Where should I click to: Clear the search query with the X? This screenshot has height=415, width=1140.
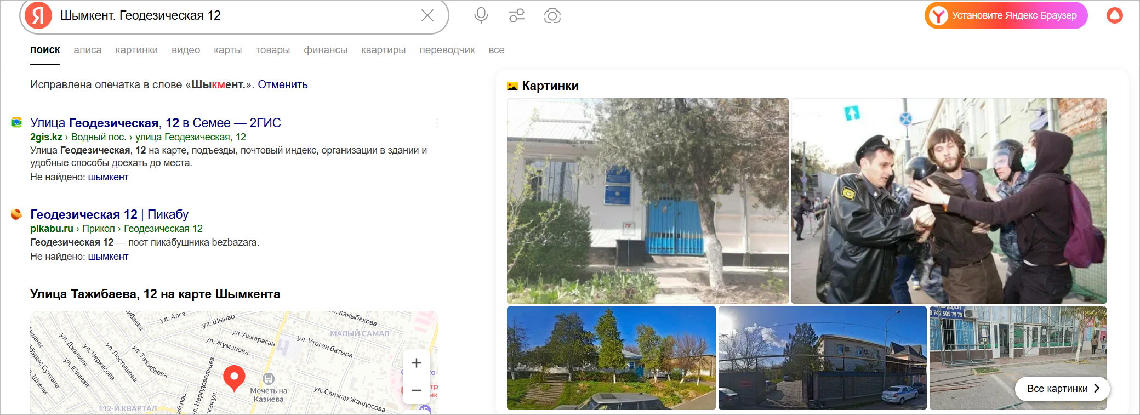(428, 15)
